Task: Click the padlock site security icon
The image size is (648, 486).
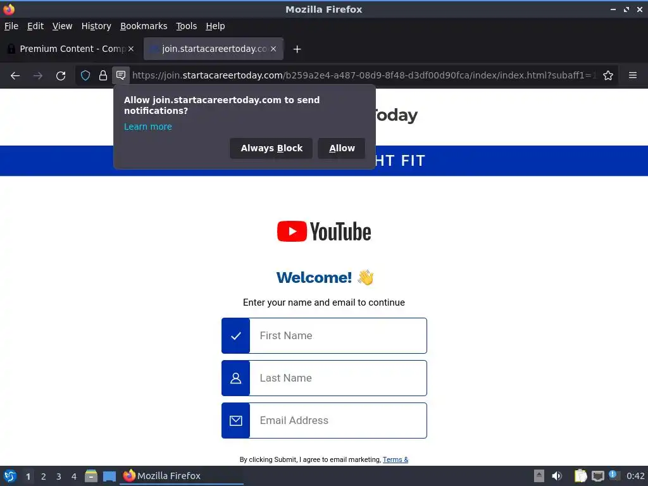Action: [103, 75]
